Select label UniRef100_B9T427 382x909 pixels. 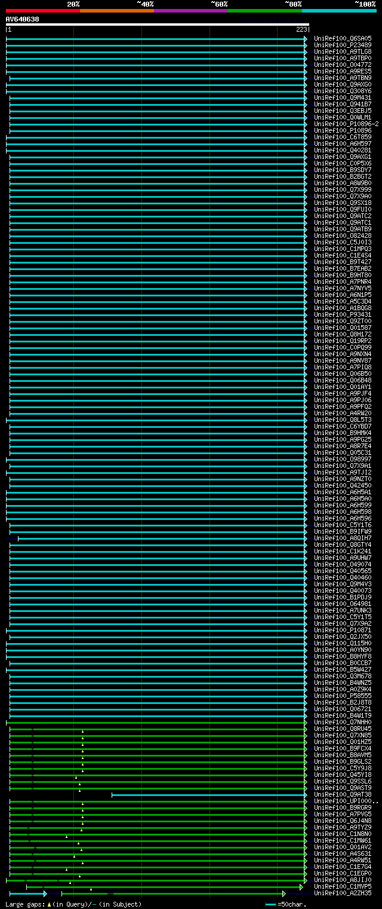point(343,262)
